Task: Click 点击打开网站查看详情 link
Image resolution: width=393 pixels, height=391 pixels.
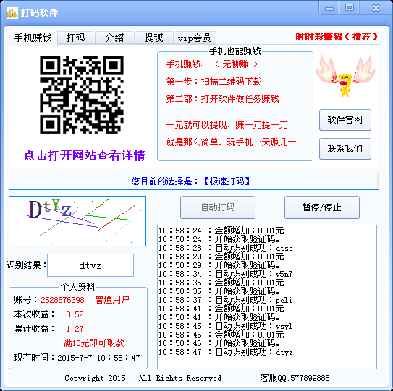Action: pyautogui.click(x=85, y=155)
